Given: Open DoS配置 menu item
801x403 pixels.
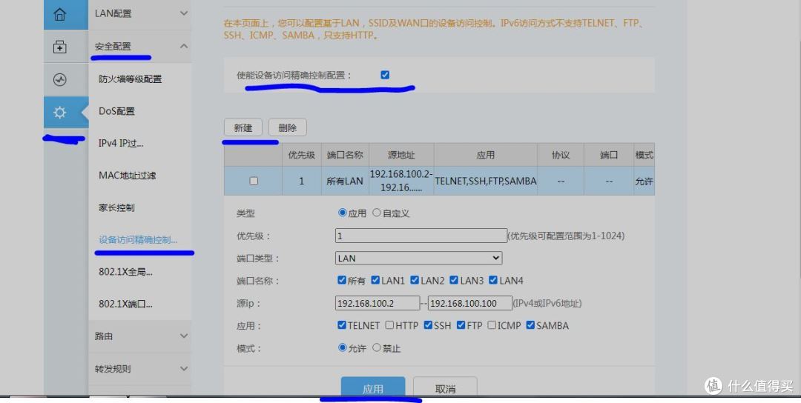Looking at the screenshot, I should (116, 111).
